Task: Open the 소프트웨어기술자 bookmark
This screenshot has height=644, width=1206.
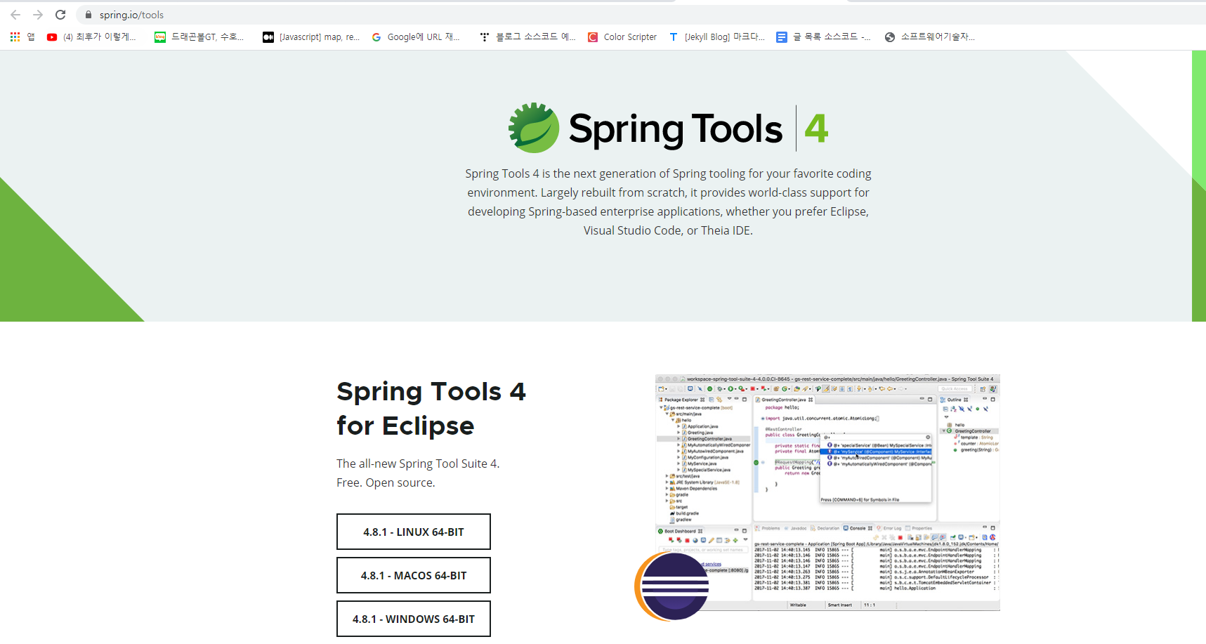Action: [930, 37]
